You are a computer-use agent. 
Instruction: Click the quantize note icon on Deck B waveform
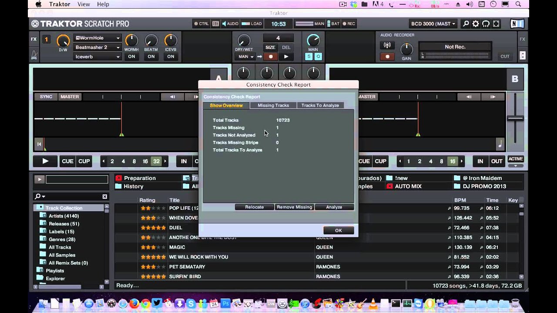point(500,144)
